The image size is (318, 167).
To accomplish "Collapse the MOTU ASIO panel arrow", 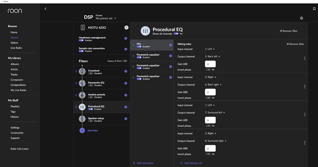I will click(x=126, y=28).
